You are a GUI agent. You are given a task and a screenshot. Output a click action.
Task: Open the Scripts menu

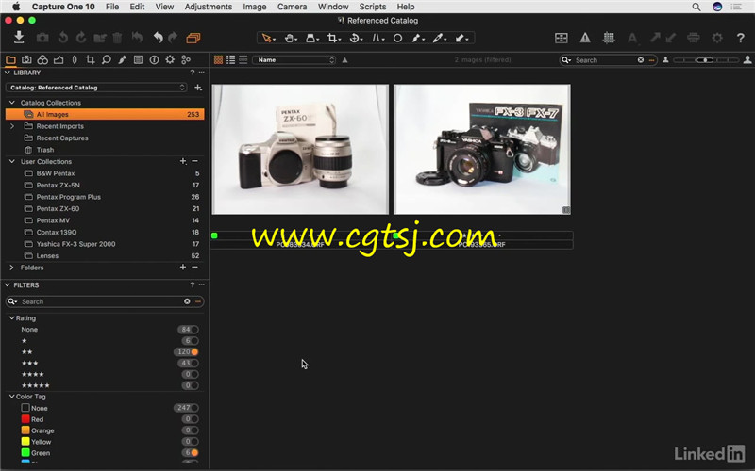[x=373, y=7]
